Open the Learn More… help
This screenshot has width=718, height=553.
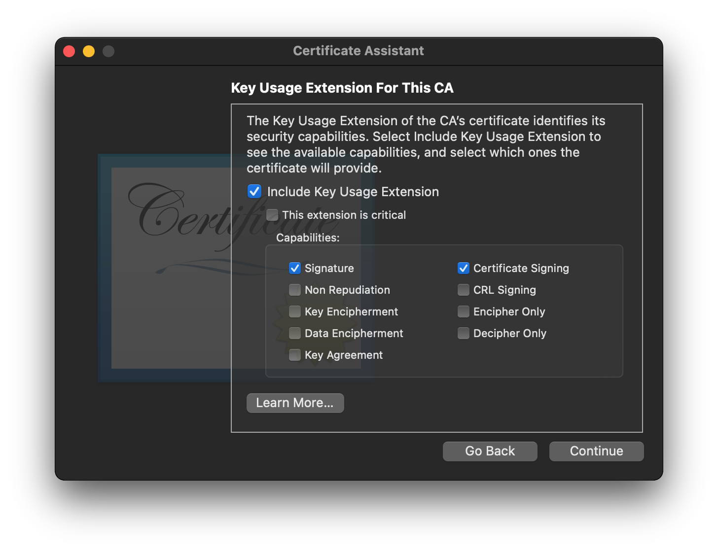point(295,403)
